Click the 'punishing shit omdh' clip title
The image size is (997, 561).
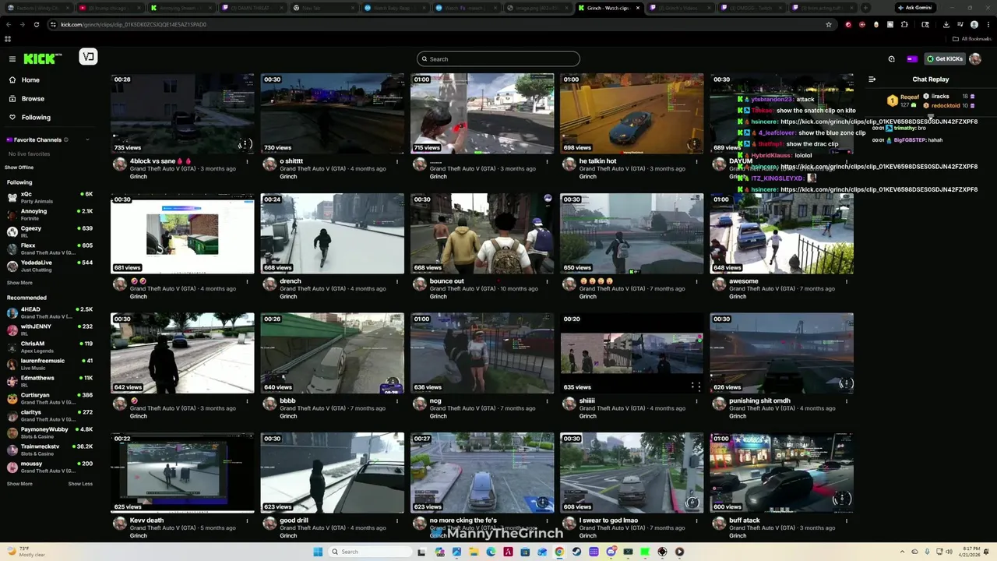759,401
